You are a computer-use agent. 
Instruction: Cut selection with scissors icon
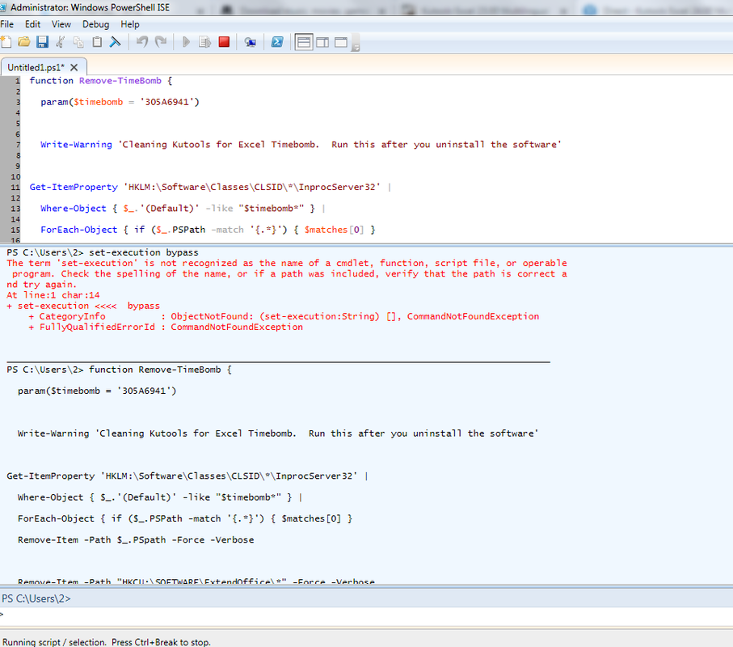(61, 42)
